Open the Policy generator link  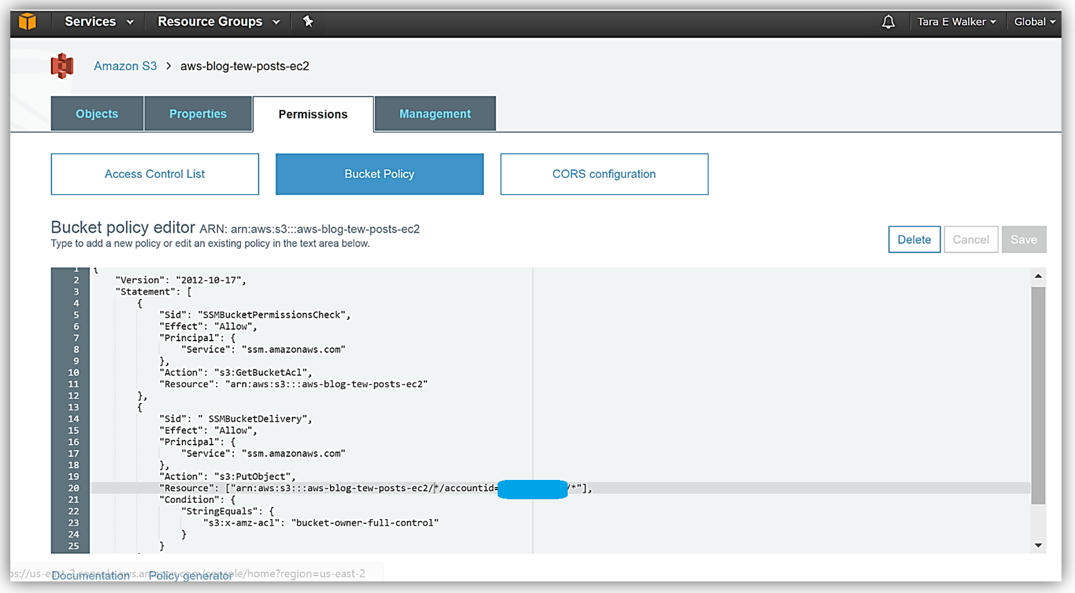point(190,576)
